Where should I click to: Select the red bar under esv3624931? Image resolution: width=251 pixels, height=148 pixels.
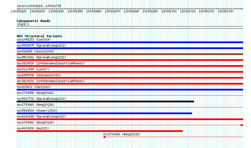(130, 84)
